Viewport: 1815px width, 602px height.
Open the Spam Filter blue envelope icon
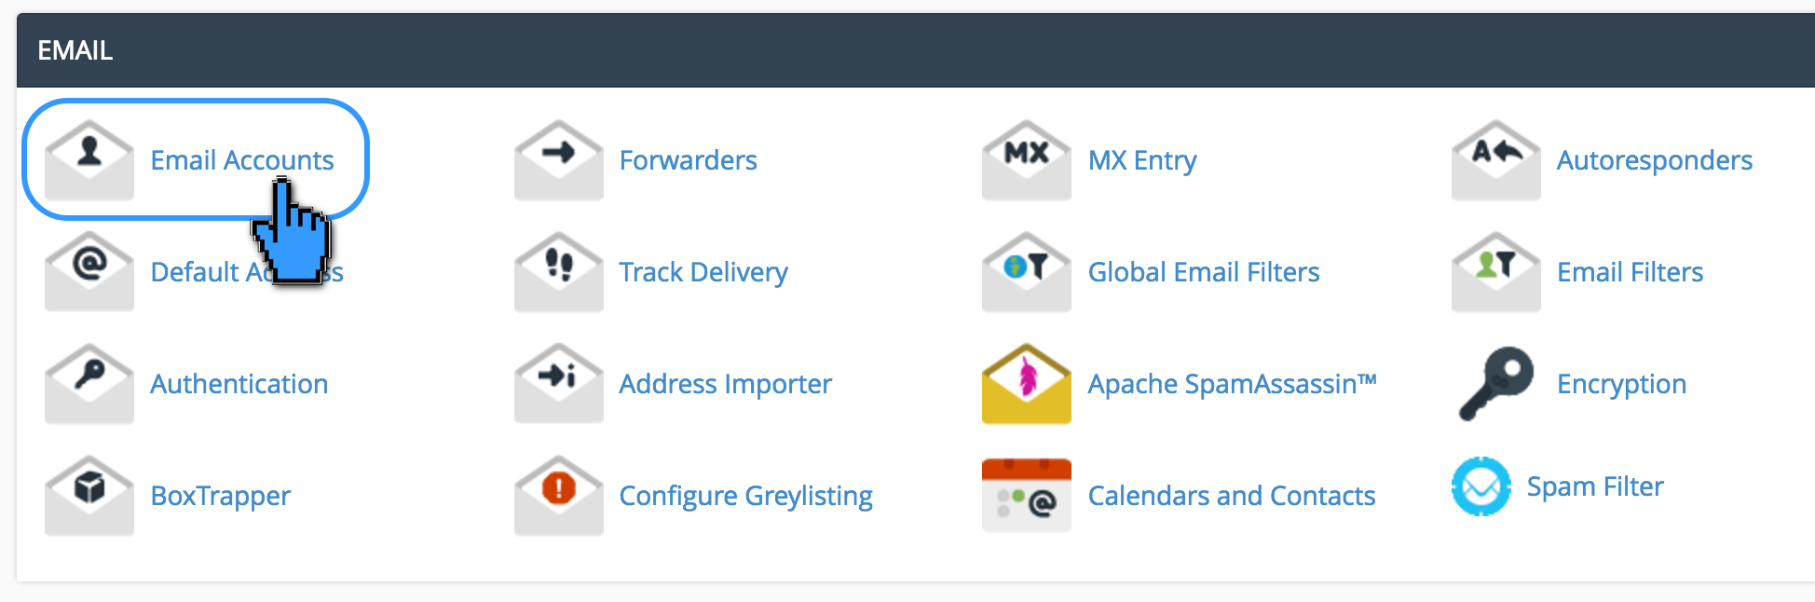[x=1481, y=486]
